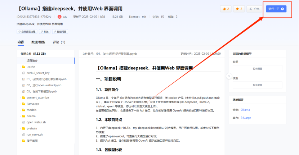The height and width of the screenshot is (155, 299).
Task: Click the 关联的数据模型 panel title
Action: click(242, 54)
